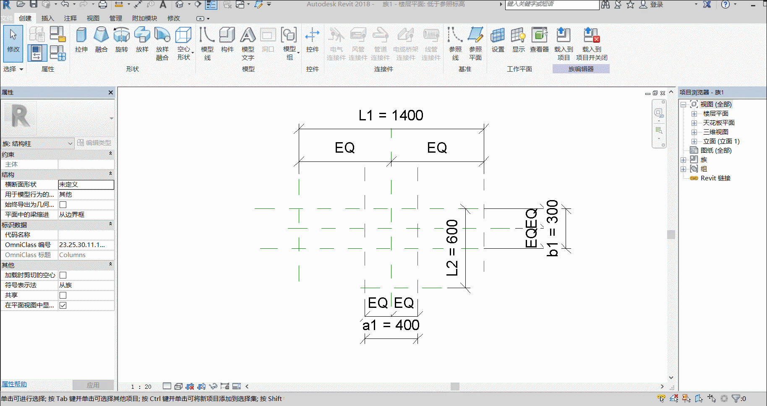The width and height of the screenshot is (767, 406).
Task: Expand 楼层平面 in project browser
Action: click(694, 114)
